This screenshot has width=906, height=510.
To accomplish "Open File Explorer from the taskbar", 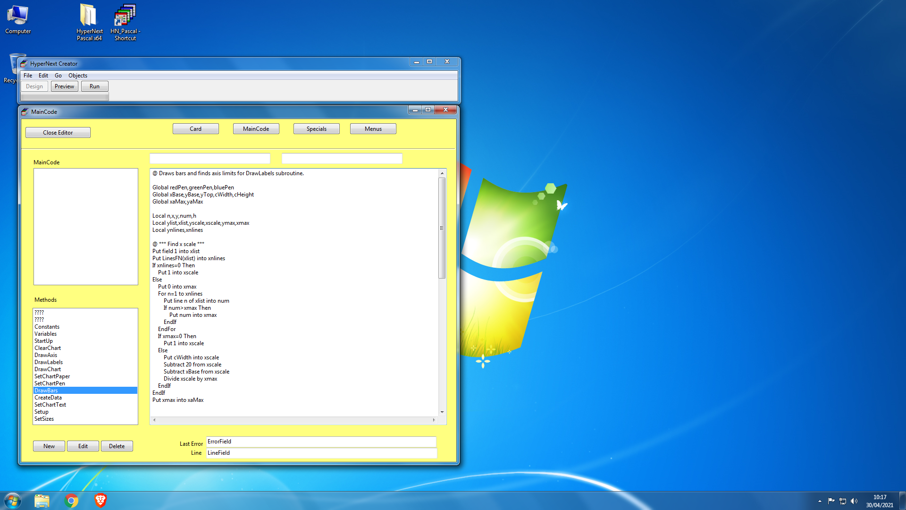I will [42, 501].
